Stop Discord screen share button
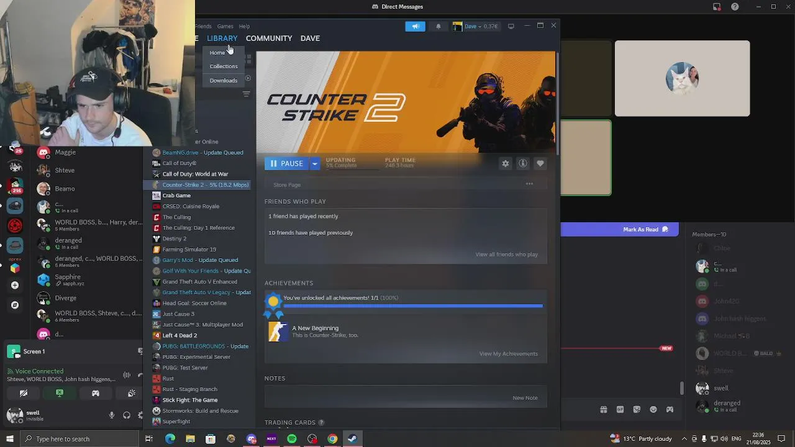This screenshot has width=795, height=447. tap(60, 393)
